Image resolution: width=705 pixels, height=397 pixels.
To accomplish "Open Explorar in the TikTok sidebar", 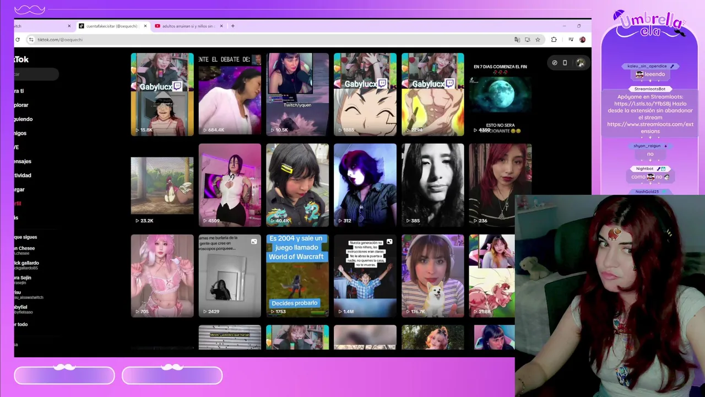I will 21,105.
